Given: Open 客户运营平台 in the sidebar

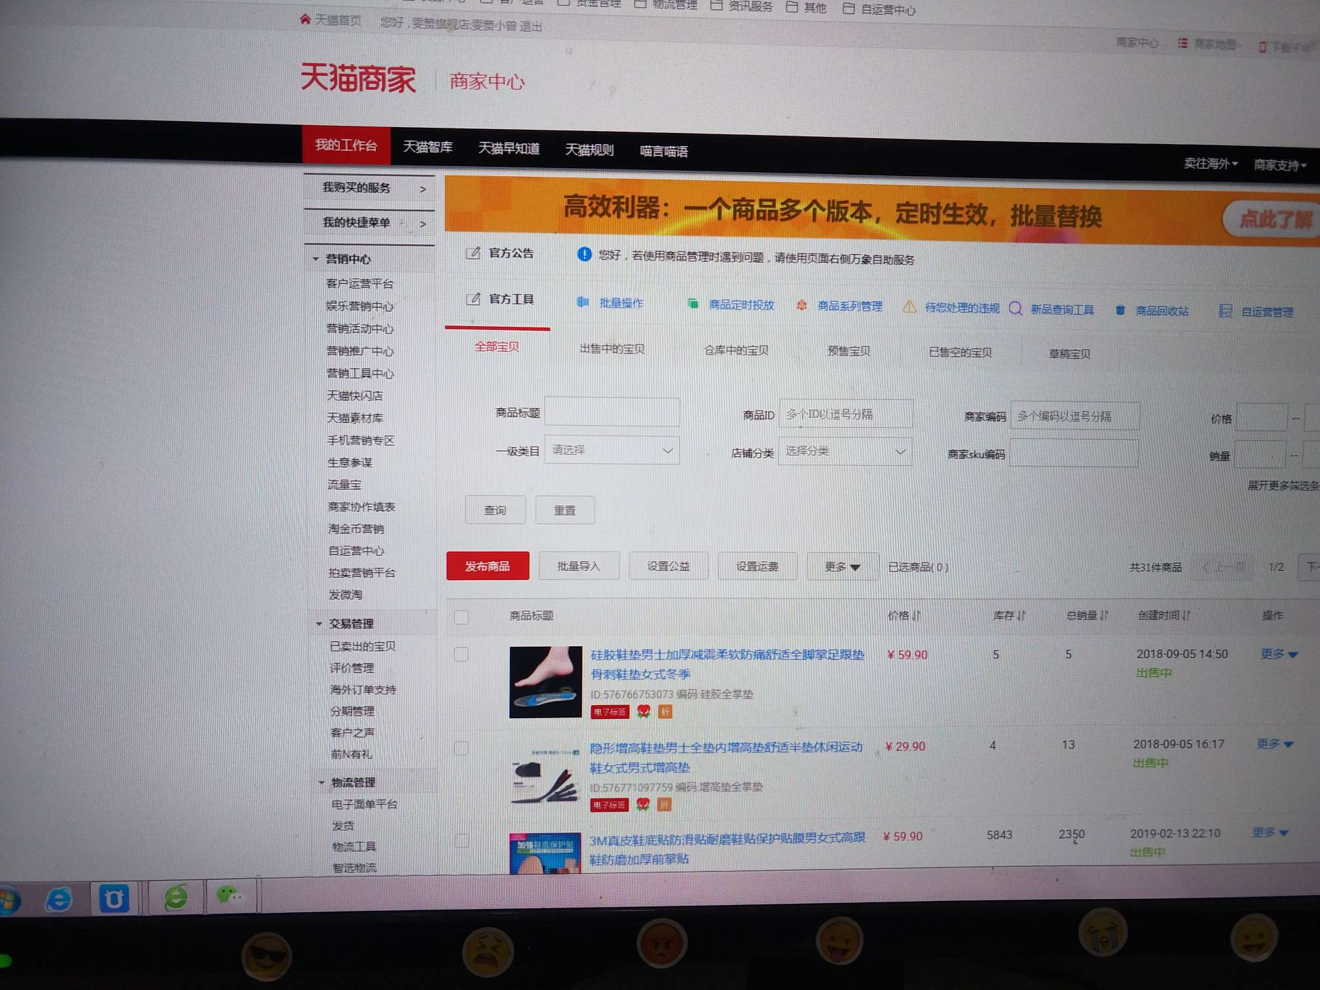Looking at the screenshot, I should (x=359, y=284).
